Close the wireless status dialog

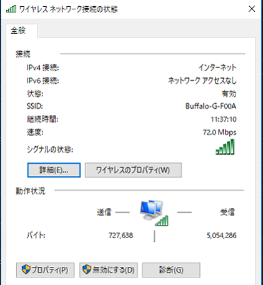[252, 9]
